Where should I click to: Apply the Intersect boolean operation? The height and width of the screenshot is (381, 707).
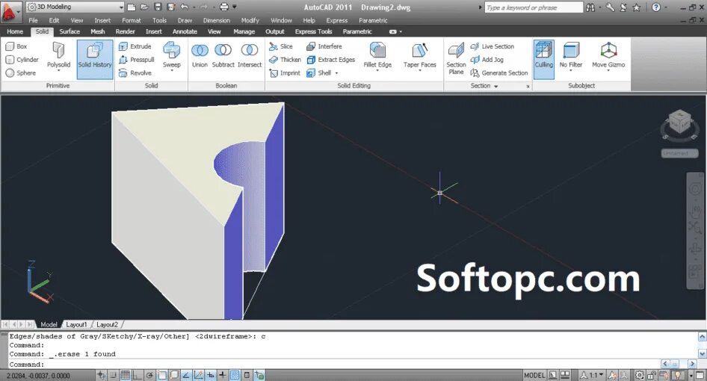pyautogui.click(x=250, y=56)
